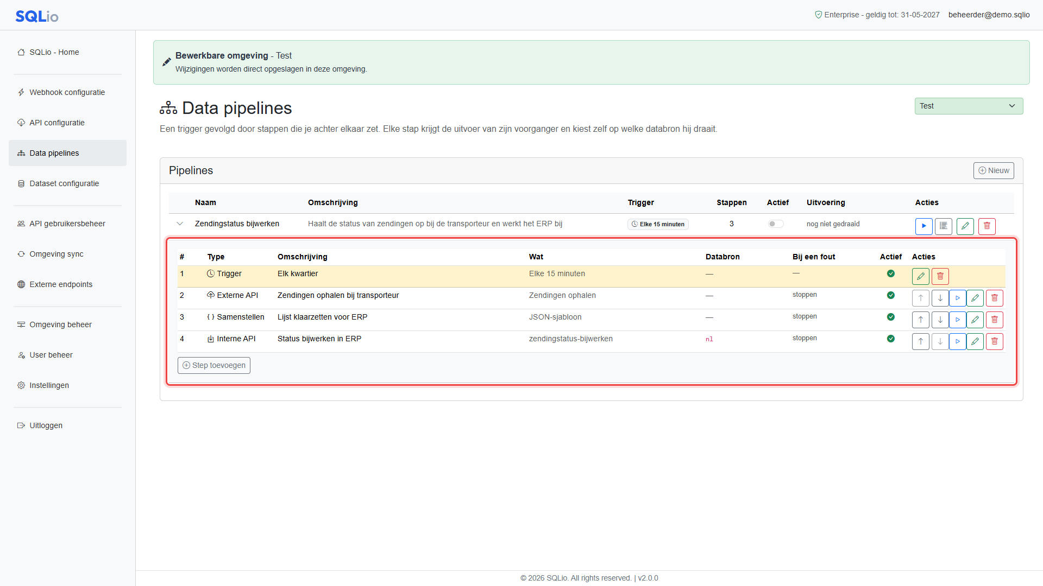The width and height of the screenshot is (1043, 586).
Task: Delete the Zendingstatus bijwerken pipeline
Action: (x=987, y=226)
